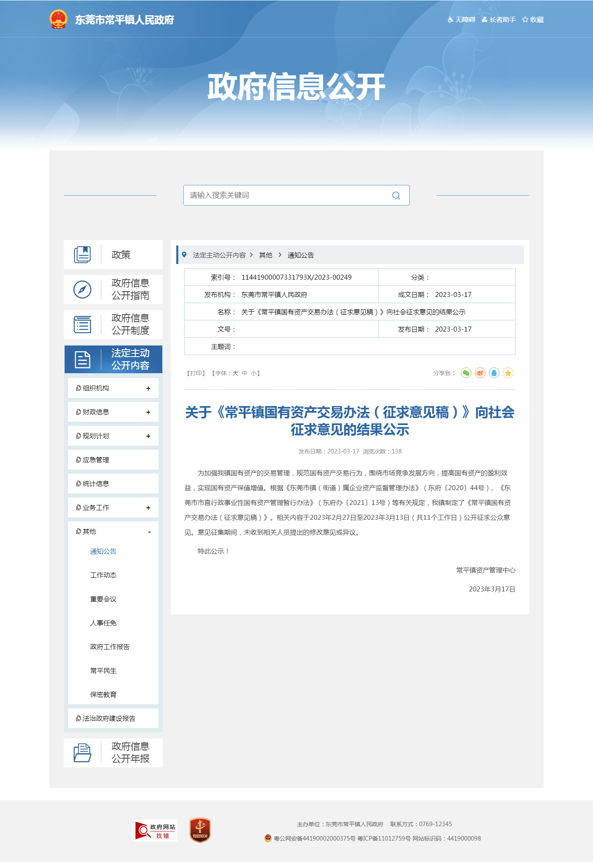Click the 粤公网安备44190002000375号 link
The height and width of the screenshot is (862, 593).
pyautogui.click(x=315, y=839)
